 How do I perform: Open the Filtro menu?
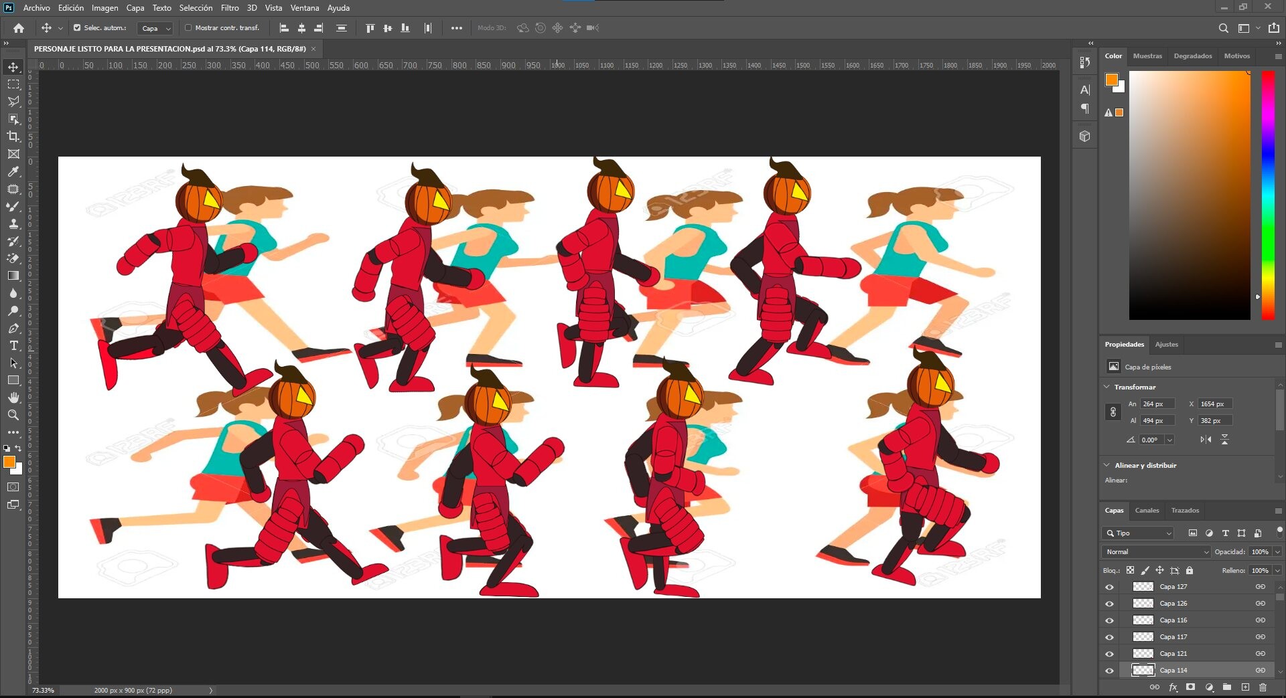(x=229, y=7)
